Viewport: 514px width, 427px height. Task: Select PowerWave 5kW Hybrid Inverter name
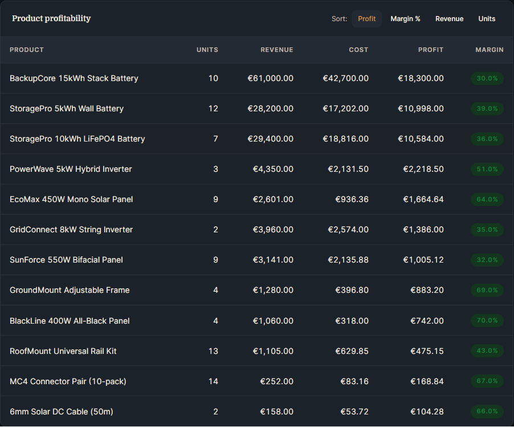point(71,169)
